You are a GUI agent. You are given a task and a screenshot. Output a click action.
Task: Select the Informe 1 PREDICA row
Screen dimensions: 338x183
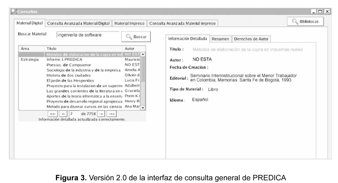click(64, 60)
